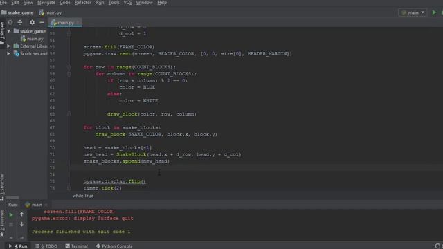443x249 pixels.
Task: Rerun main with green play icon
Action: 11,215
